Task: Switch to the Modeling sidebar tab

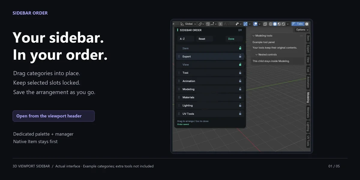Action: point(308,97)
